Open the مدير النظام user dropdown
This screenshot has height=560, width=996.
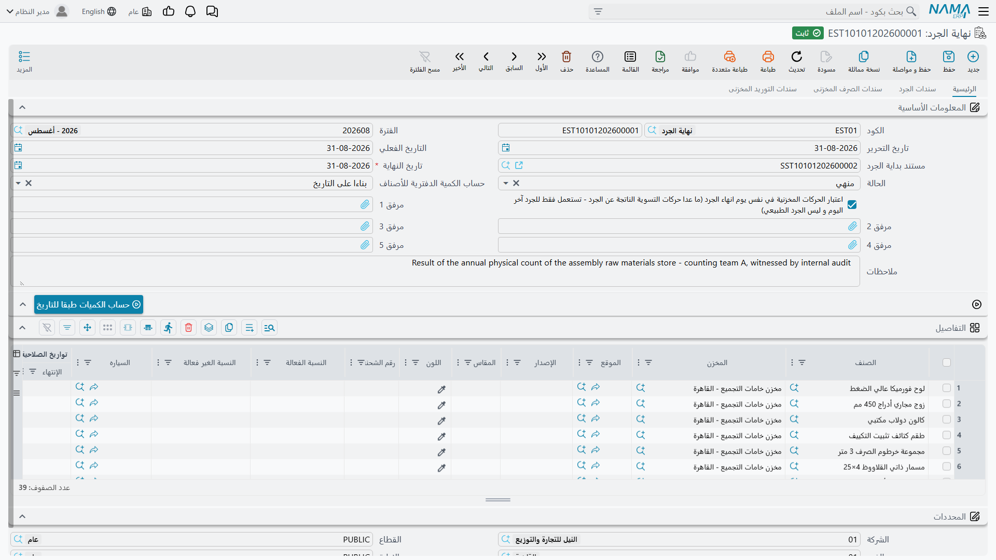click(x=37, y=11)
